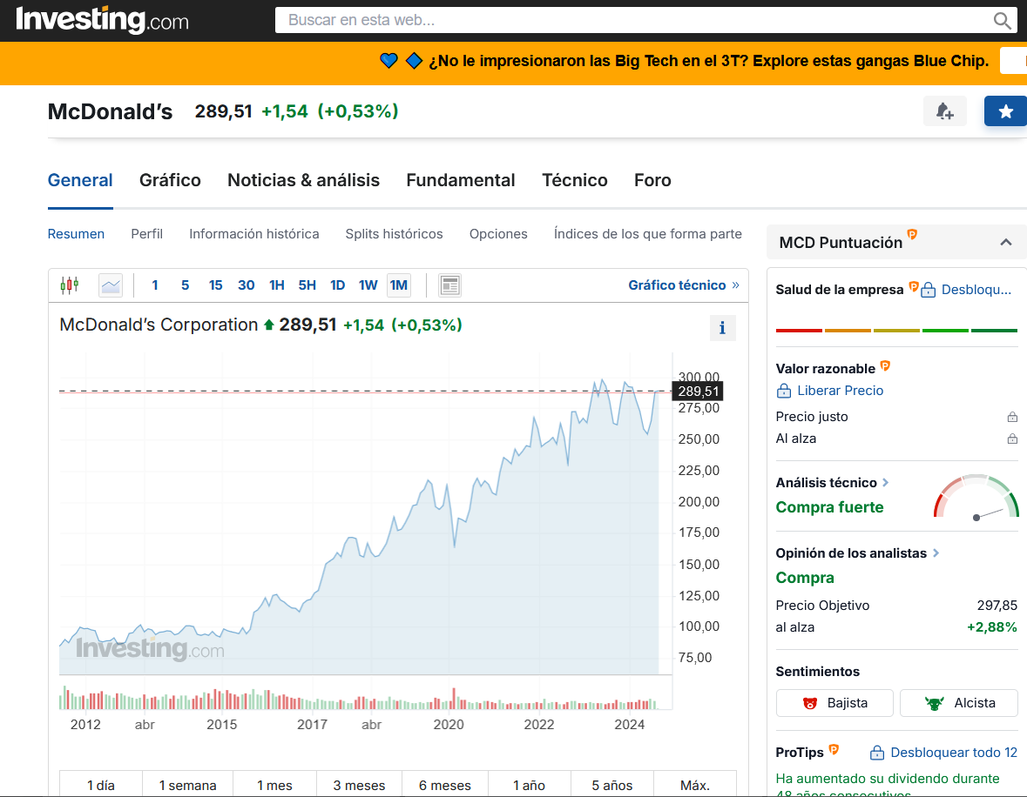Open Información histórica subsection
This screenshot has width=1027, height=797.
click(254, 234)
